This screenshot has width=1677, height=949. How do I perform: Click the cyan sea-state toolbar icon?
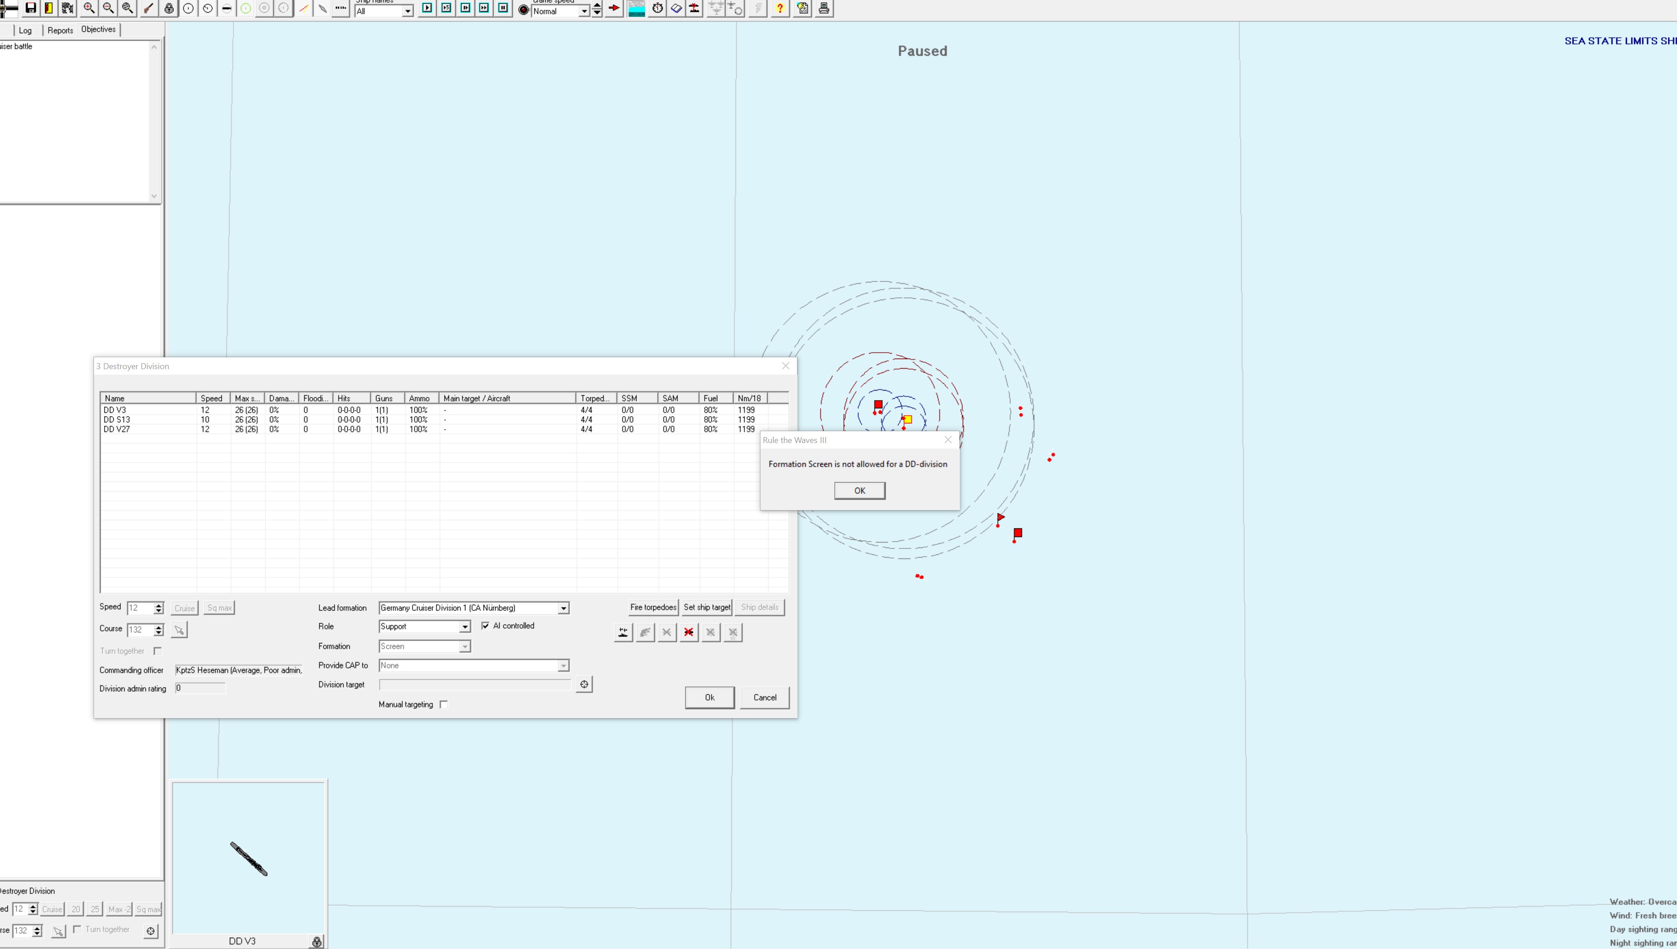[x=636, y=9]
